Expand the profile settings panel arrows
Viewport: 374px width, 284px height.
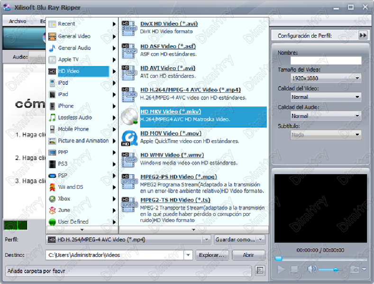coord(363,35)
